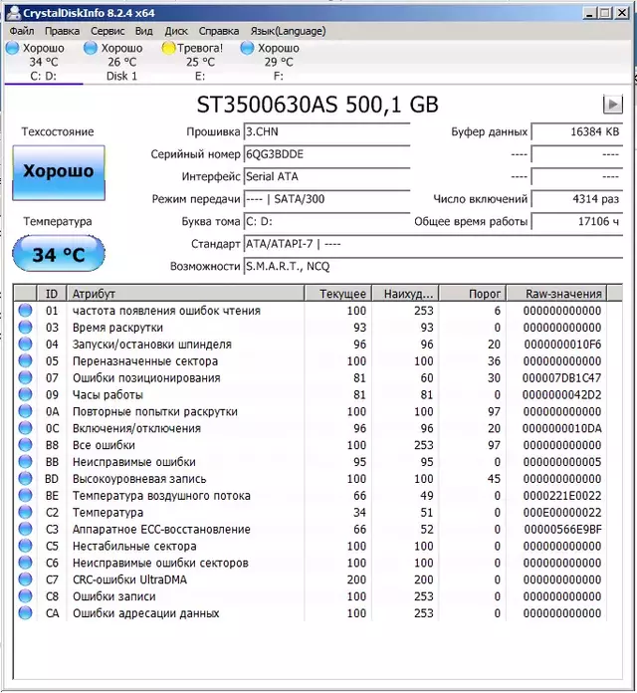The image size is (637, 693).
Task: Click the Прошивка field 3.CHN
Action: [326, 131]
